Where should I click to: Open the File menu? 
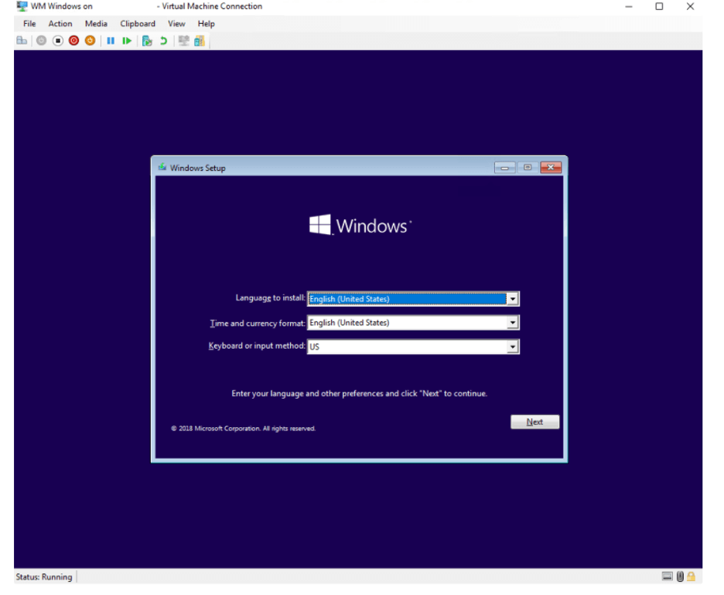click(x=29, y=23)
